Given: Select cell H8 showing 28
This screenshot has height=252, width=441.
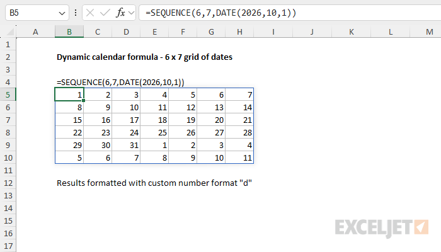Looking at the screenshot, I should (x=239, y=132).
